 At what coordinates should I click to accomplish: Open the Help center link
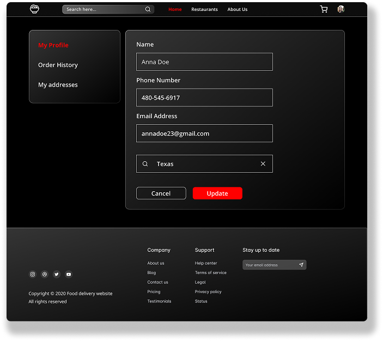(x=206, y=263)
